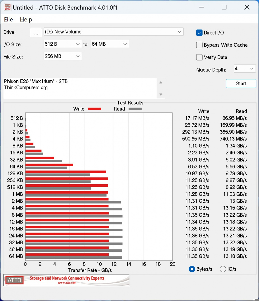The width and height of the screenshot is (259, 301).
Task: Close the ATTO Disk Benchmark window
Action: [247, 7]
